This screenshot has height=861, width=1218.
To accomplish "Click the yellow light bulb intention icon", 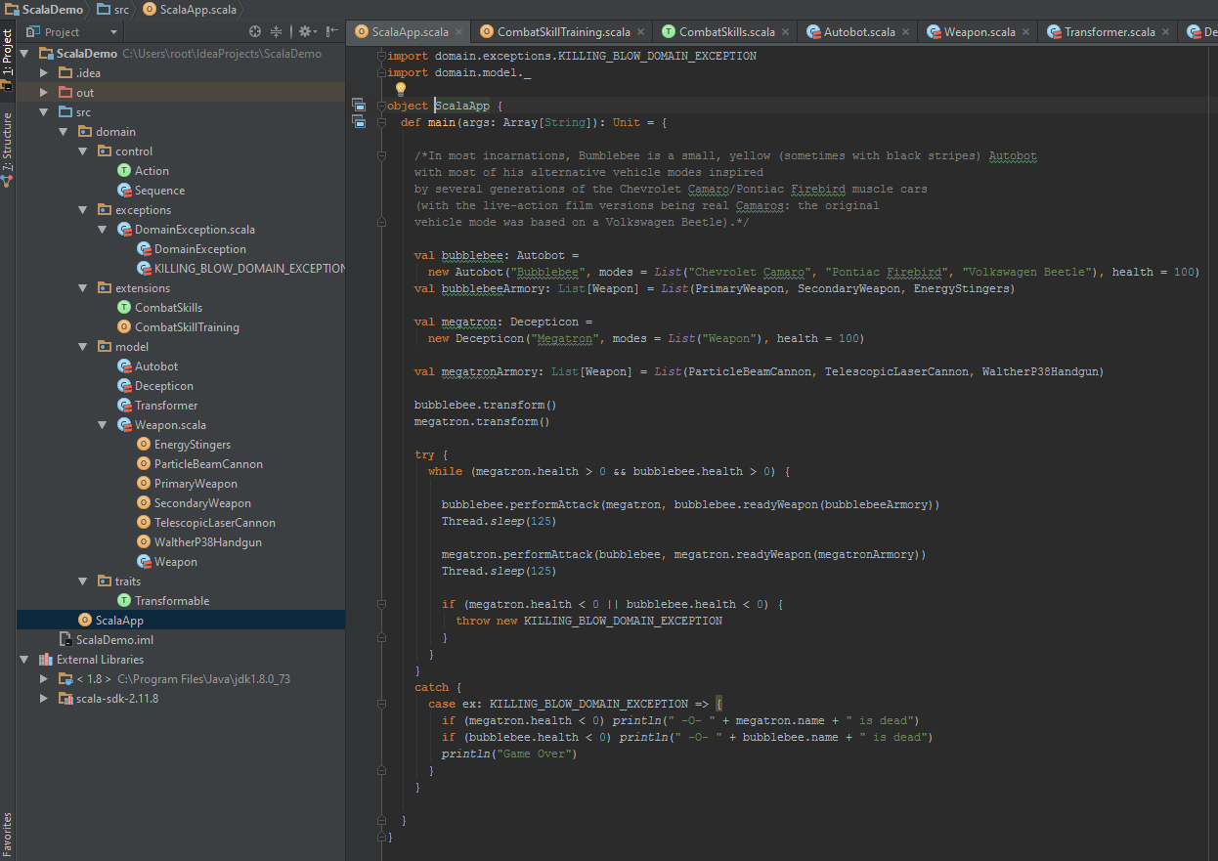I will point(400,89).
